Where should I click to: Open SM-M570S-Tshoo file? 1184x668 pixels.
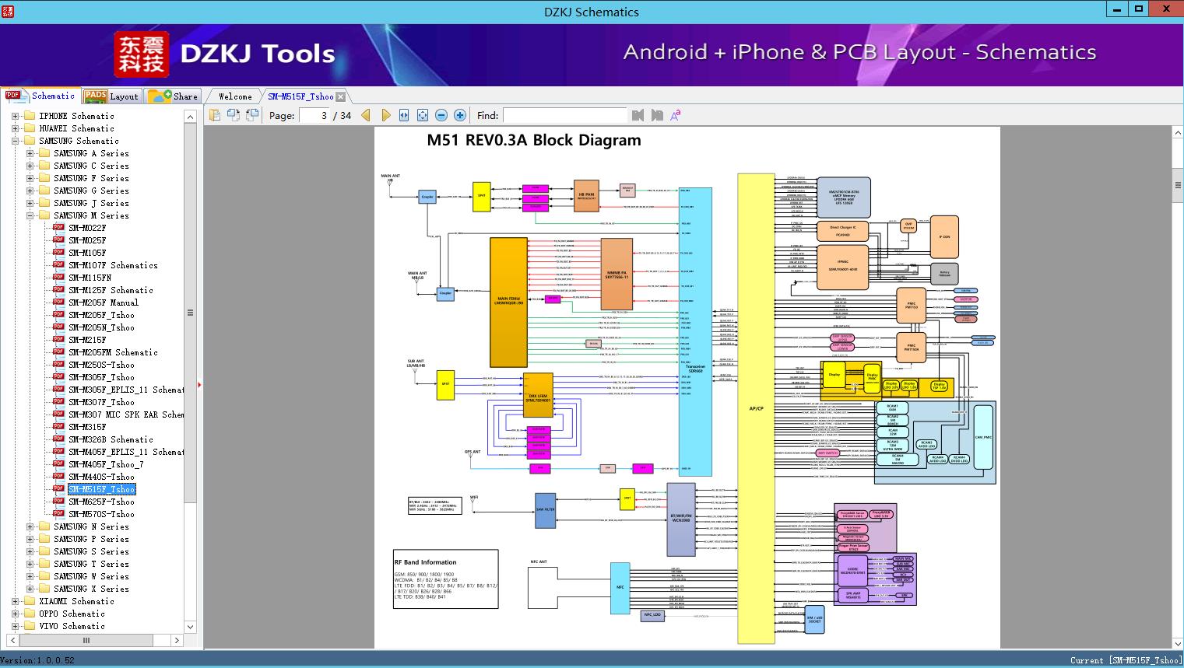point(101,514)
